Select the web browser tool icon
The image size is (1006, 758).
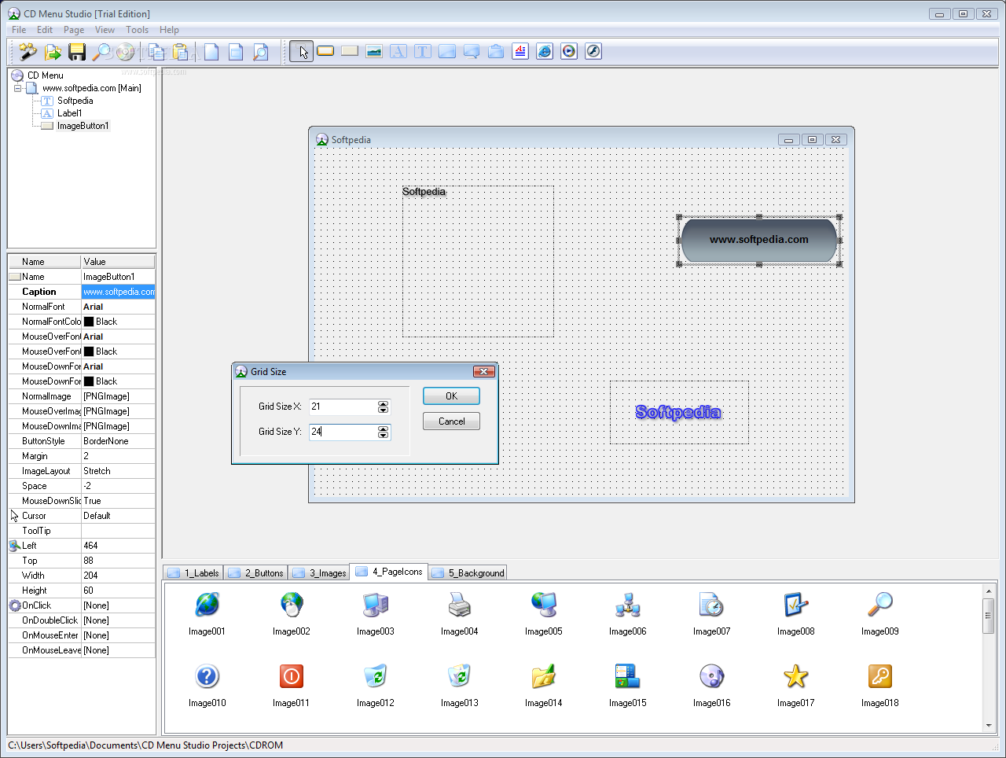click(x=545, y=52)
